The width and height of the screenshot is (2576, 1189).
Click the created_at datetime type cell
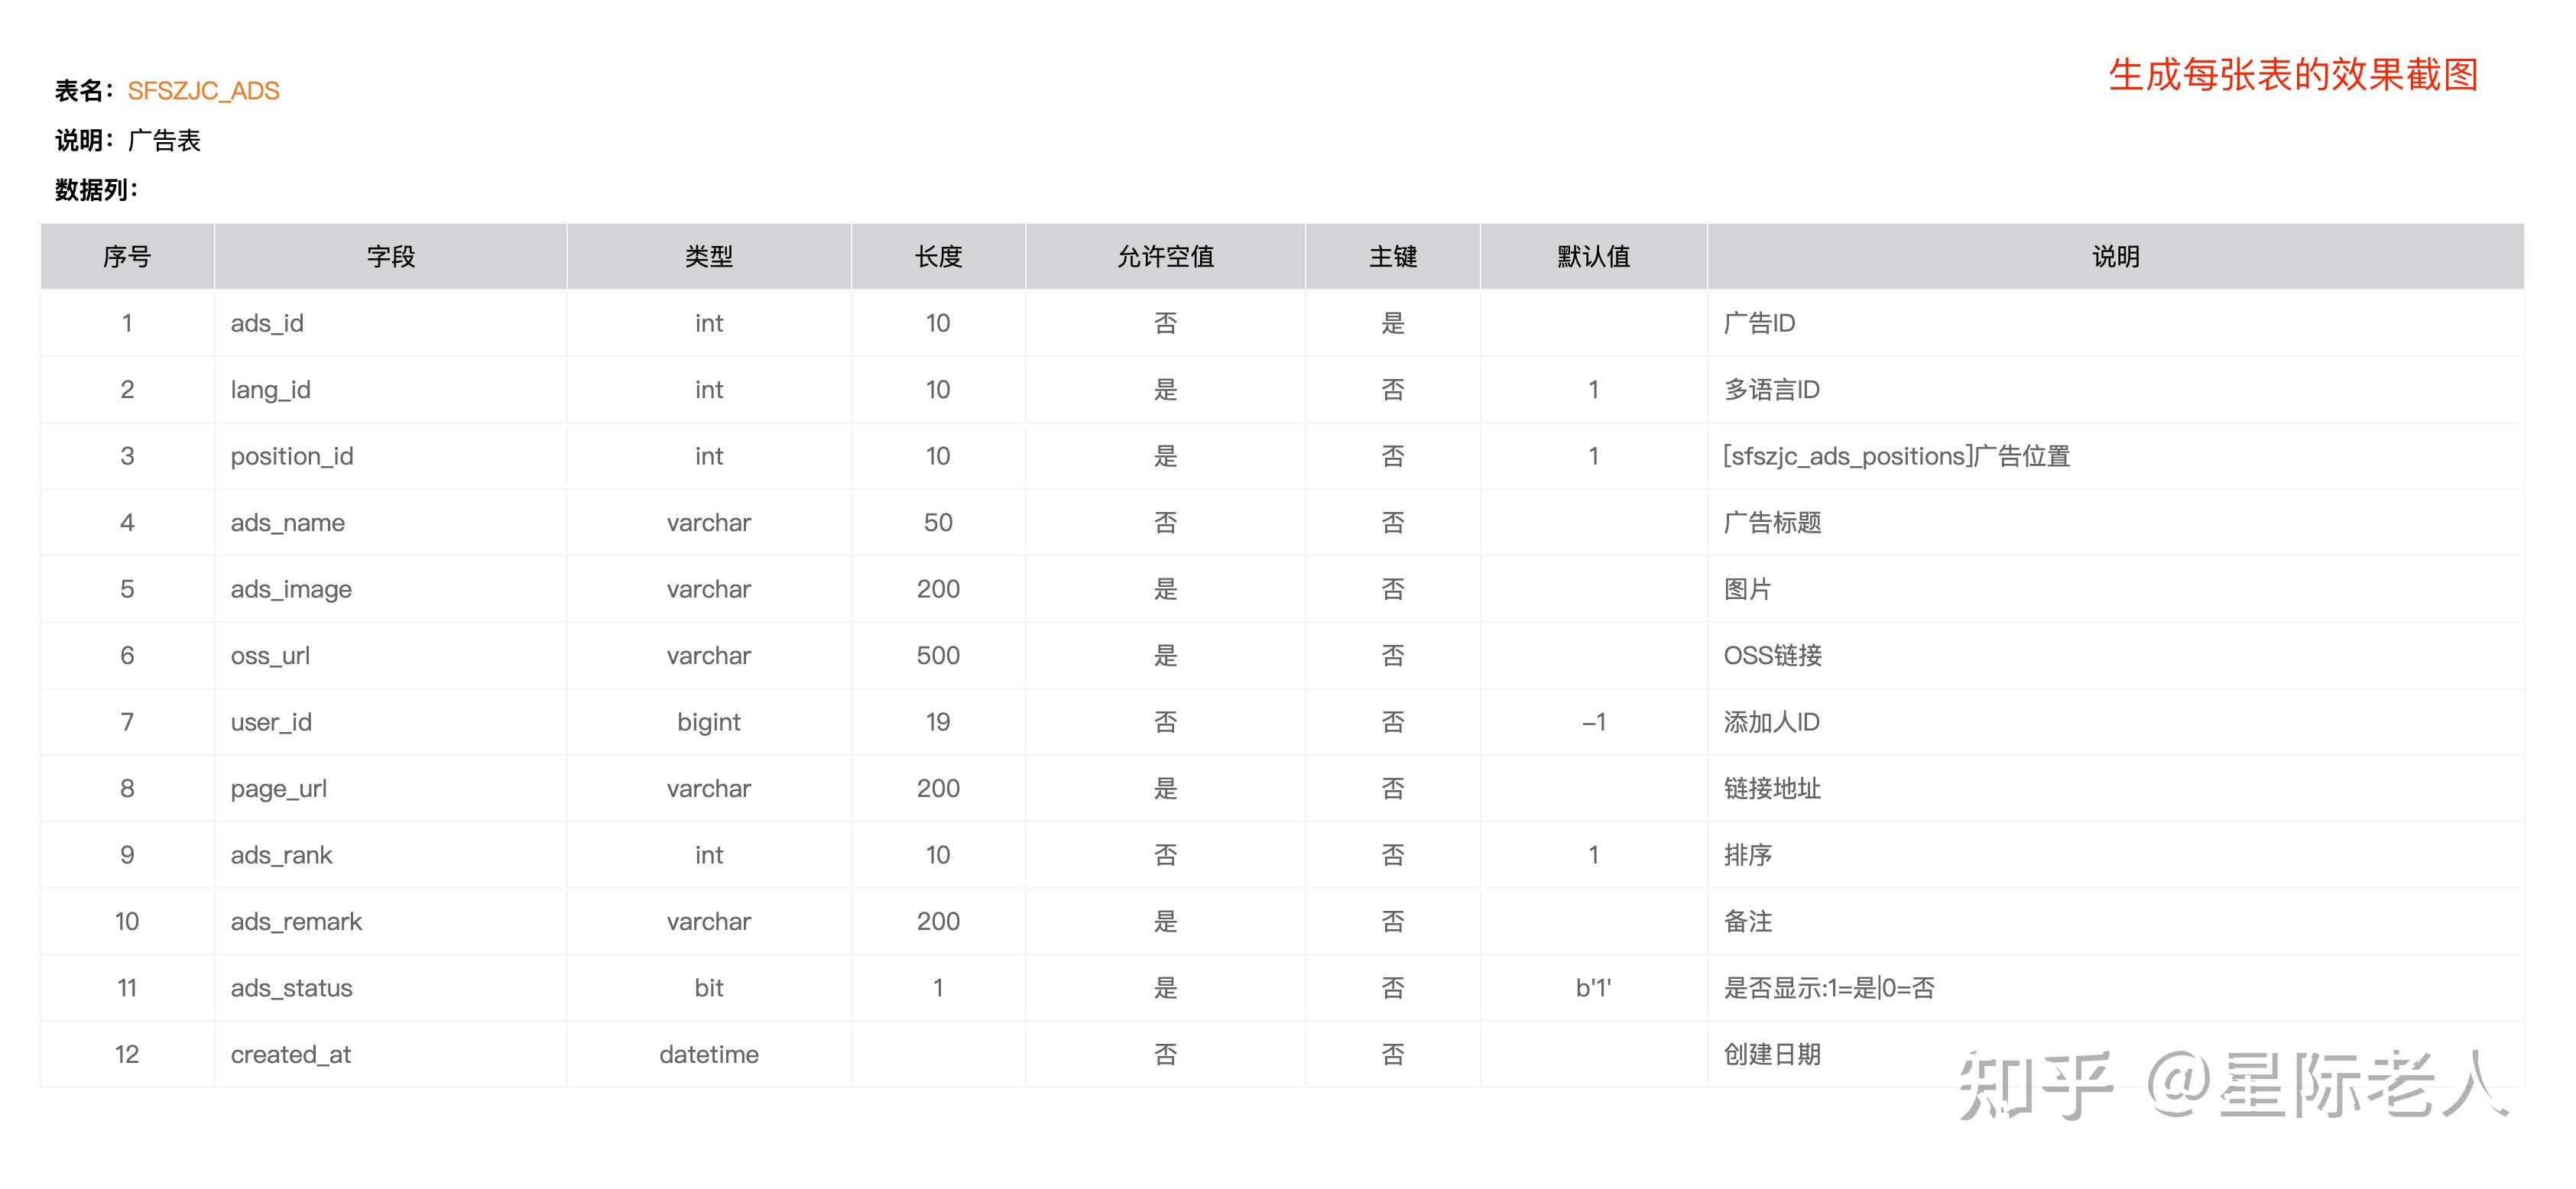[708, 1054]
